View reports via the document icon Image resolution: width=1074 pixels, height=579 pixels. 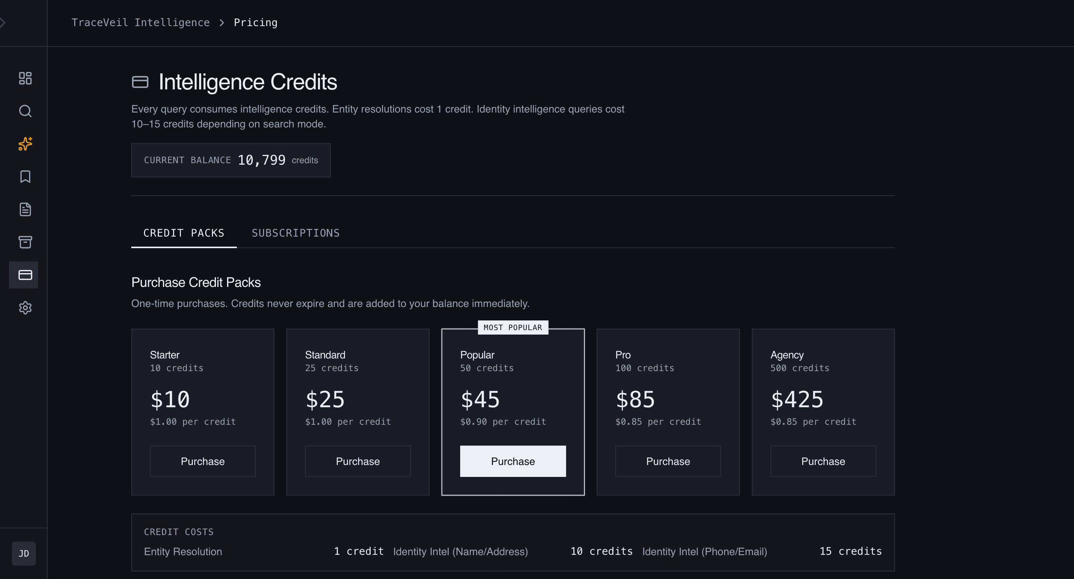point(24,209)
